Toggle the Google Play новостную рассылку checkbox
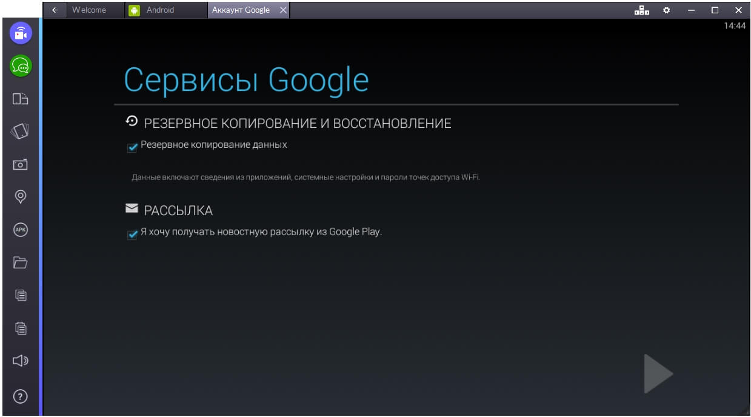 (132, 235)
